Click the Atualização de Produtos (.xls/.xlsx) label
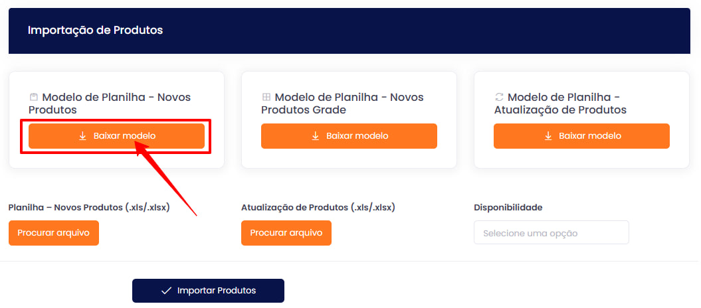 318,208
